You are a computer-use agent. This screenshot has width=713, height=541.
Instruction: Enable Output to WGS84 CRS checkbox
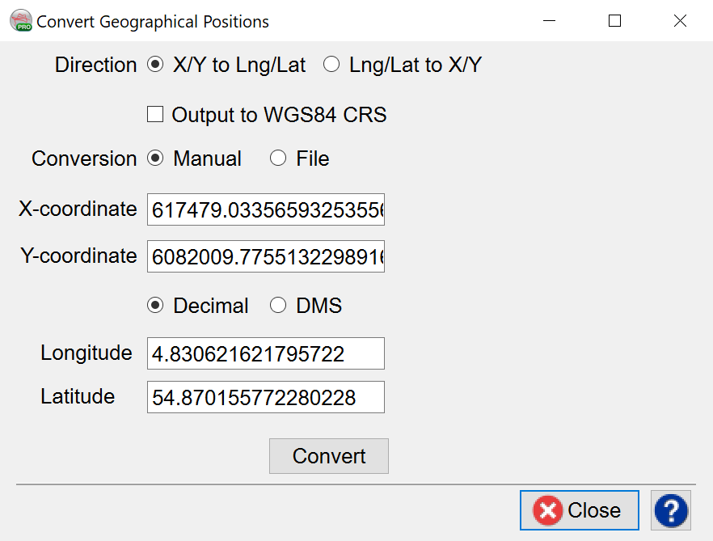click(x=155, y=115)
